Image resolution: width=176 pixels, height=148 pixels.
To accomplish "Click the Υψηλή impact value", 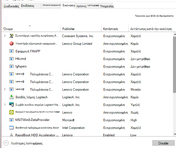I will (x=135, y=105).
